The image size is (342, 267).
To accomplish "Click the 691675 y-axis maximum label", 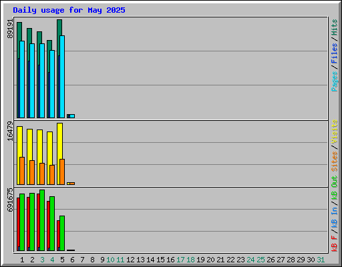I will click(x=10, y=200).
